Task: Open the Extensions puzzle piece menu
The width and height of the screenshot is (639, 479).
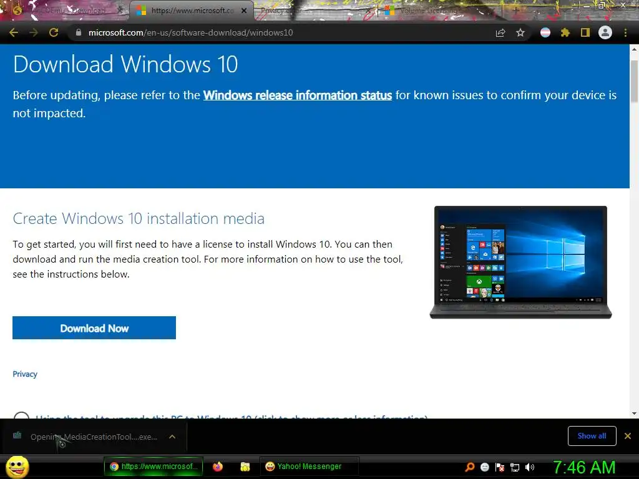Action: 565,32
